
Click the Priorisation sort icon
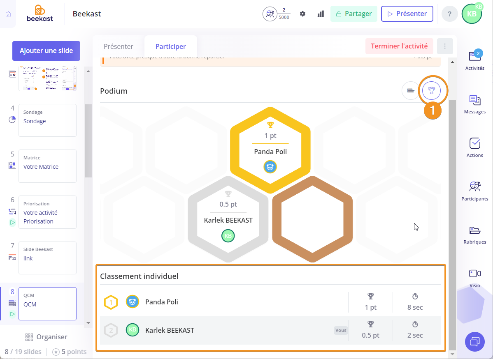(12, 212)
